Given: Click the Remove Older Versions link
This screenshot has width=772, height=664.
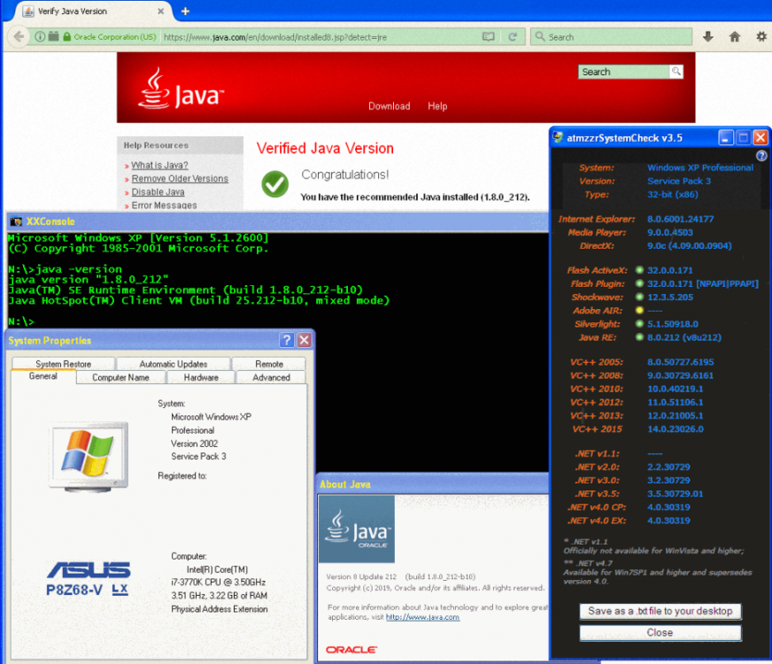Looking at the screenshot, I should pos(180,179).
